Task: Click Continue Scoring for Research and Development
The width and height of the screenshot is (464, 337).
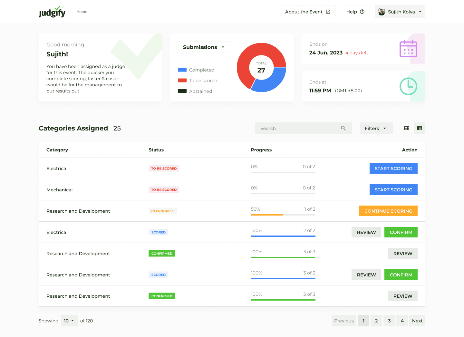Action: [388, 211]
